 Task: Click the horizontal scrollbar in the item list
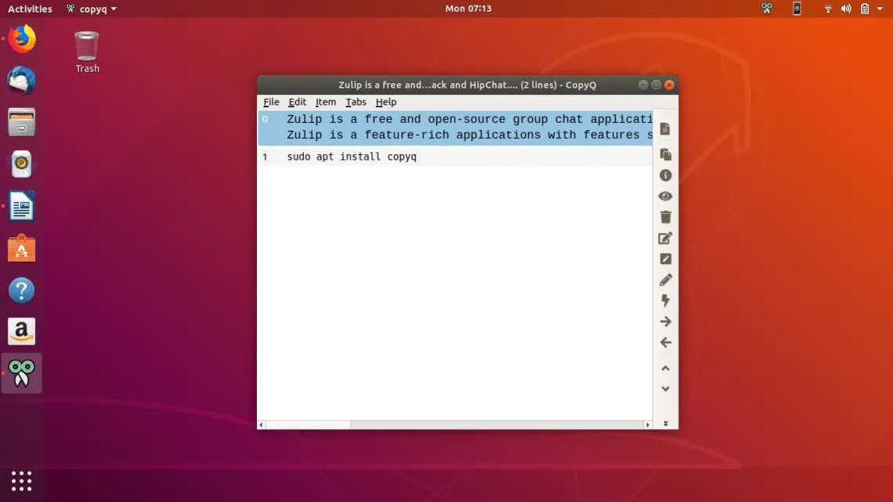tap(454, 424)
